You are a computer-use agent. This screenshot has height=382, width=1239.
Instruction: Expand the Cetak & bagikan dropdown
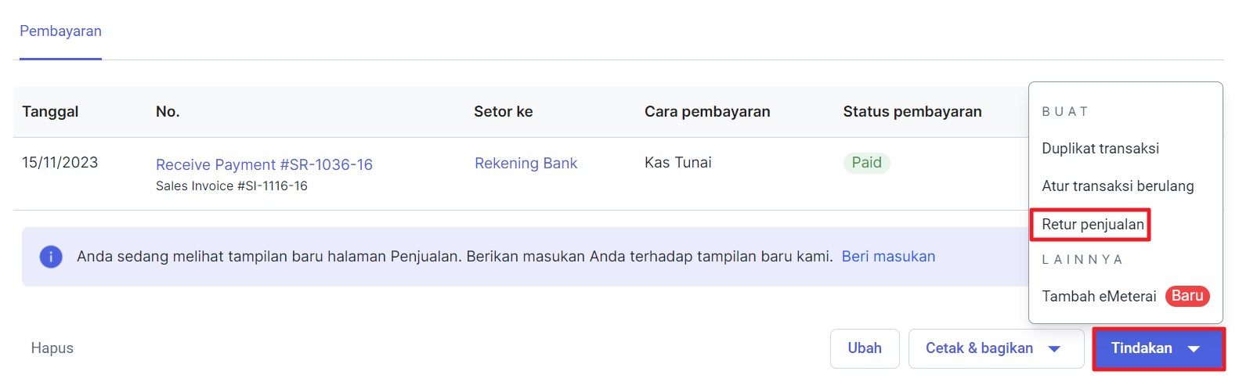click(x=995, y=348)
